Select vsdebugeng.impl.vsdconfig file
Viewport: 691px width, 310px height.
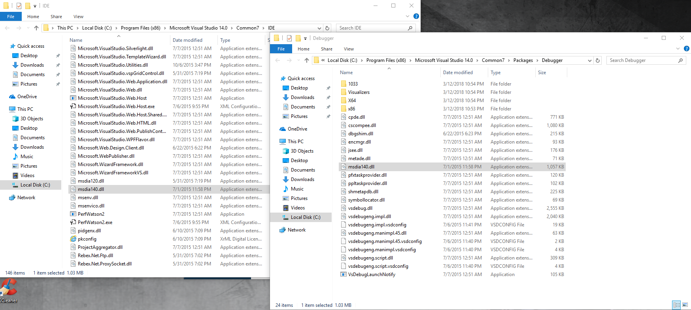click(x=377, y=225)
